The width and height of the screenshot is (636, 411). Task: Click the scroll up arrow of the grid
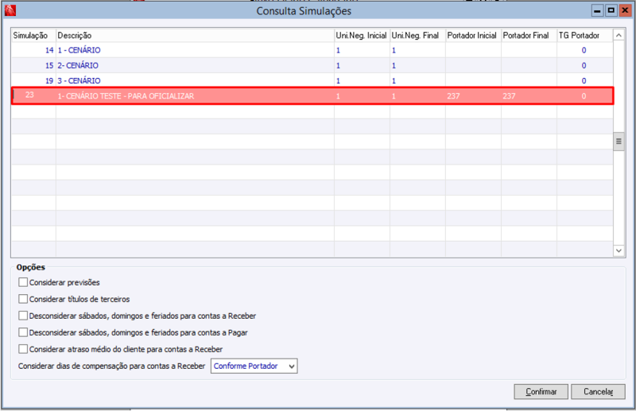pyautogui.click(x=619, y=35)
